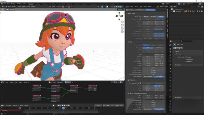Collapse the Distortion panel
204x115 pixels.
click(127, 80)
